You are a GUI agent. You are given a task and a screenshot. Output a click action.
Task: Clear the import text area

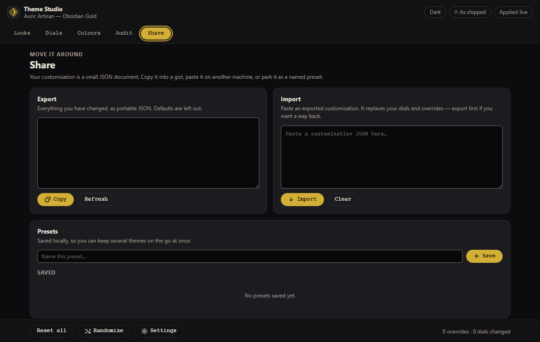point(343,199)
